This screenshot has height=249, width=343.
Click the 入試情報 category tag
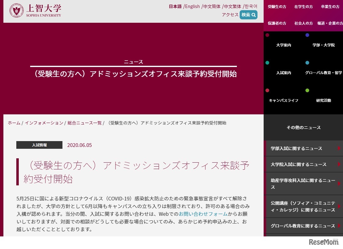pos(39,145)
